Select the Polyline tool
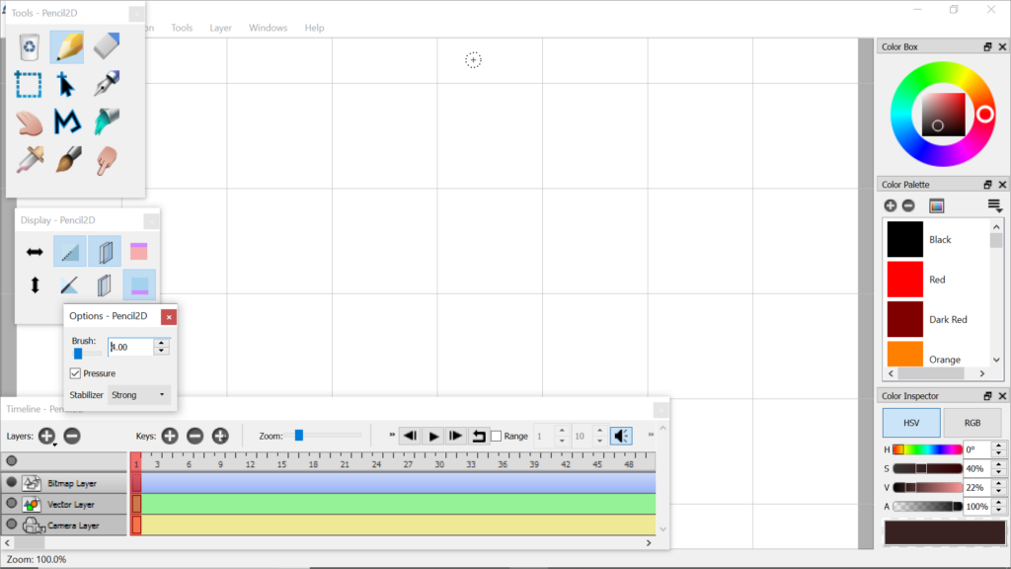The width and height of the screenshot is (1011, 569). [67, 122]
